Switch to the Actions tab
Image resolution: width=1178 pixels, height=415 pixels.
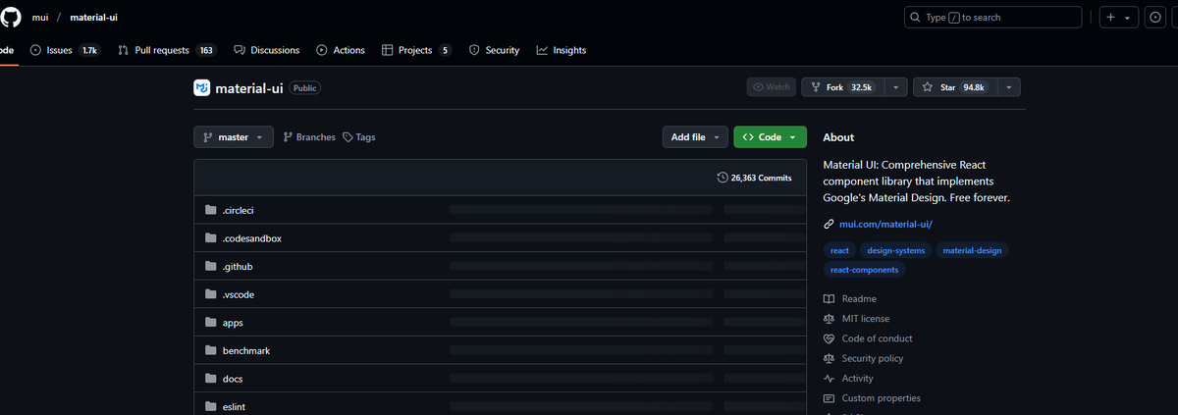click(x=341, y=50)
